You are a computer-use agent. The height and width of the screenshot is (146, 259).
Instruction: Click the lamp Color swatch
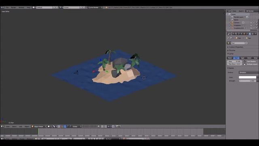(x=247, y=77)
